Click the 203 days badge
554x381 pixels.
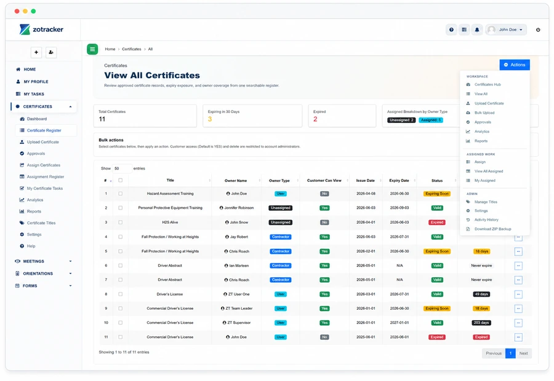(x=481, y=323)
